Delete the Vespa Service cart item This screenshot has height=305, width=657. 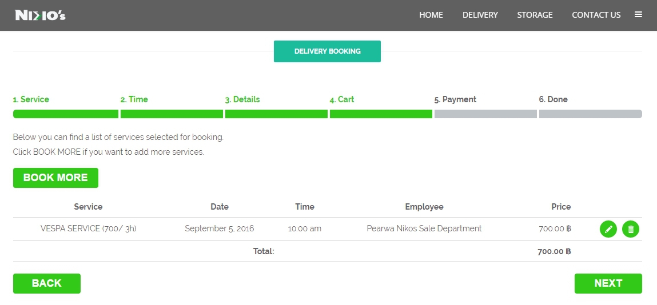point(631,229)
